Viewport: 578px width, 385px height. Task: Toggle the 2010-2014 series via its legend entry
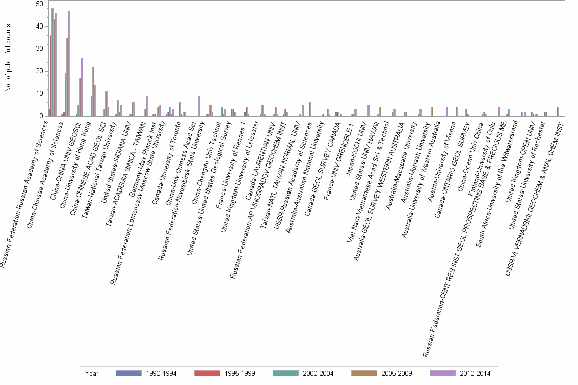coord(475,373)
